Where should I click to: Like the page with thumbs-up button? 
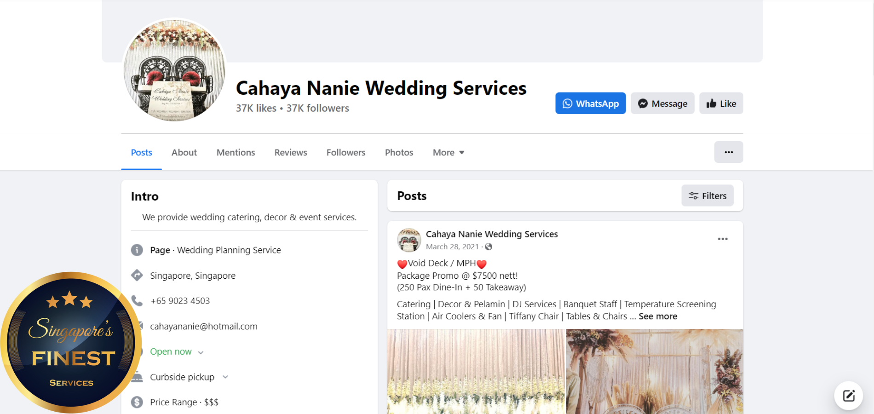click(721, 103)
